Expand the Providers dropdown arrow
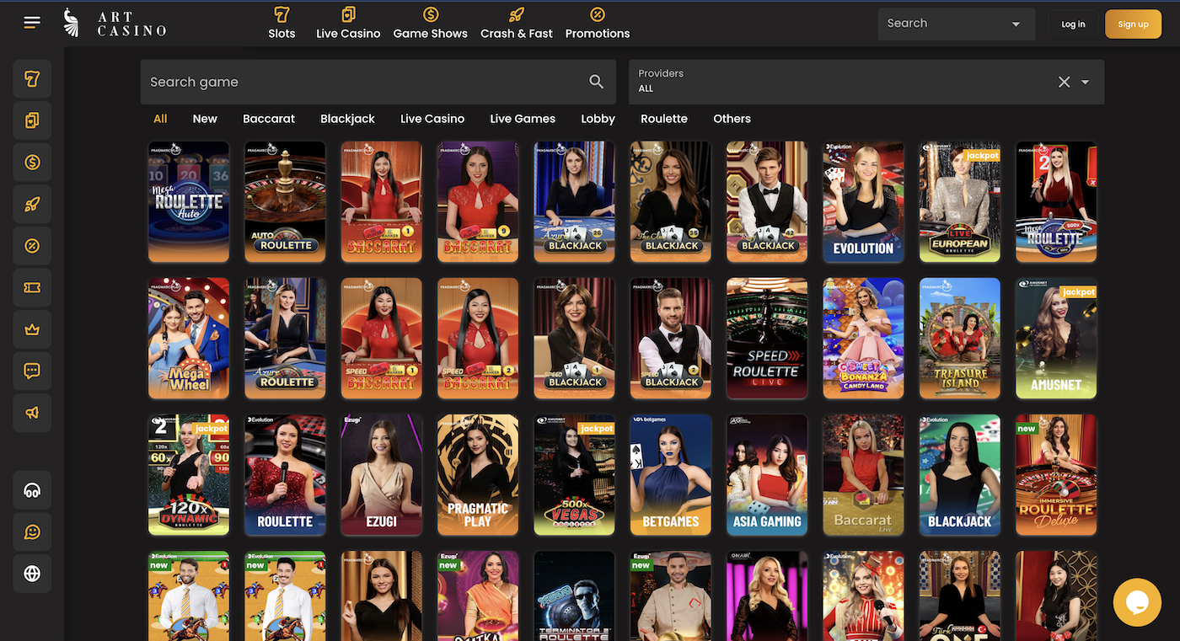Image resolution: width=1180 pixels, height=641 pixels. 1086,82
